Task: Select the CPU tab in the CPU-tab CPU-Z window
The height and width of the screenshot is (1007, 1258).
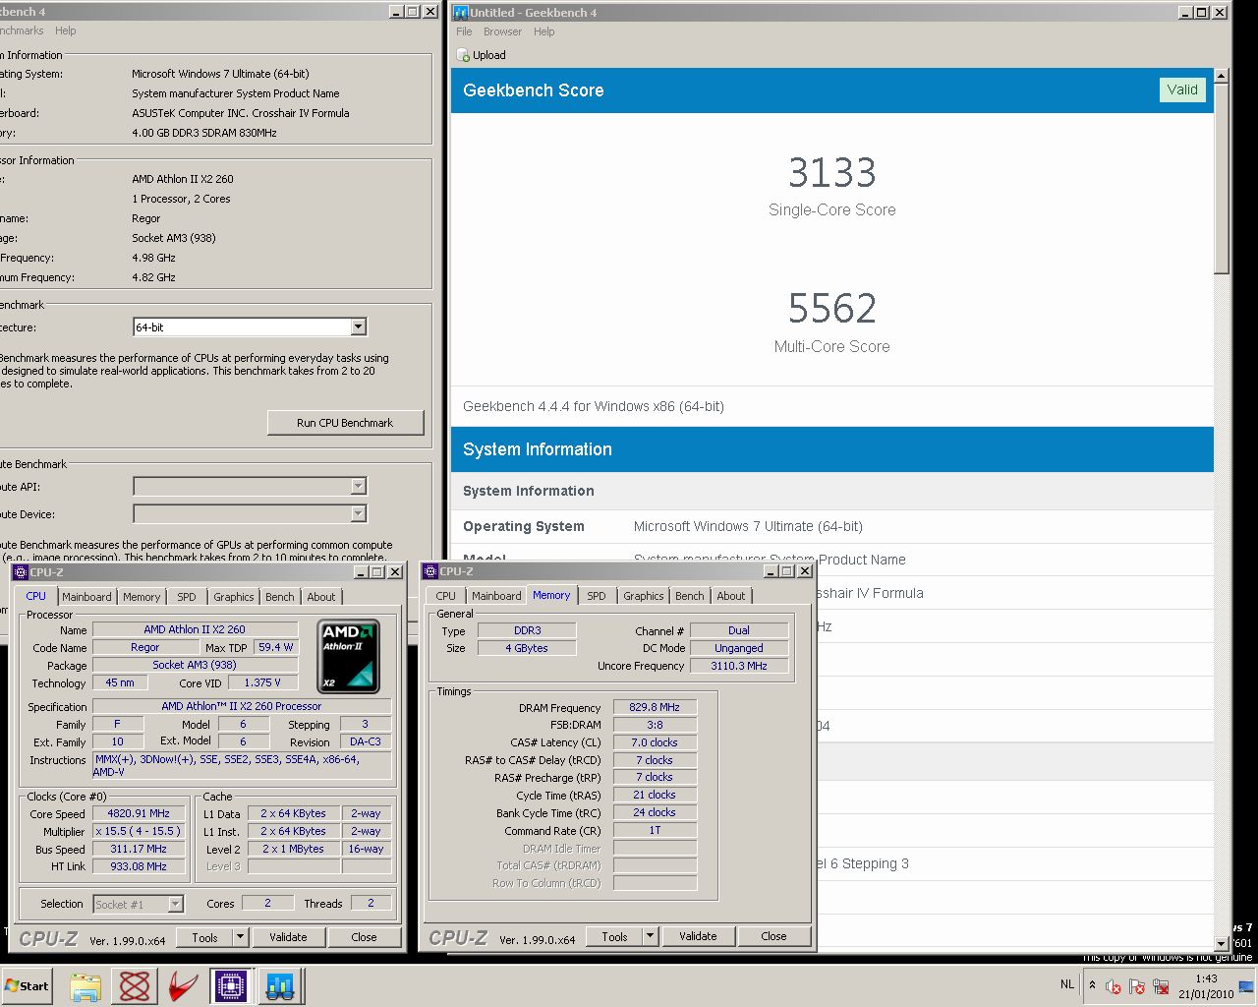Action: (x=36, y=596)
